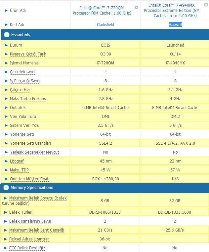Image resolution: width=209 pixels, height=252 pixels.
Task: Remove the i7-4940MX processor column
Action: coord(206,5)
